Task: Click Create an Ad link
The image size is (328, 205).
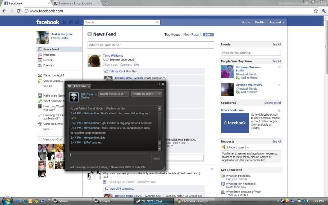Action: [x=272, y=103]
